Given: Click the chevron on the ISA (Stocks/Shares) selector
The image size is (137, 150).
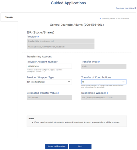Looking at the screenshot, I should tap(69, 82).
